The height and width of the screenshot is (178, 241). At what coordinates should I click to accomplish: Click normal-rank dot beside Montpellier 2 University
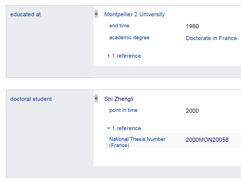(x=96, y=14)
